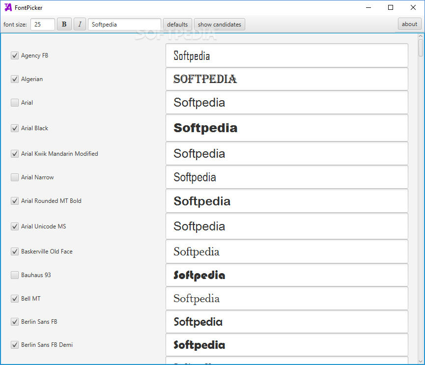Click the font size input field

(43, 25)
